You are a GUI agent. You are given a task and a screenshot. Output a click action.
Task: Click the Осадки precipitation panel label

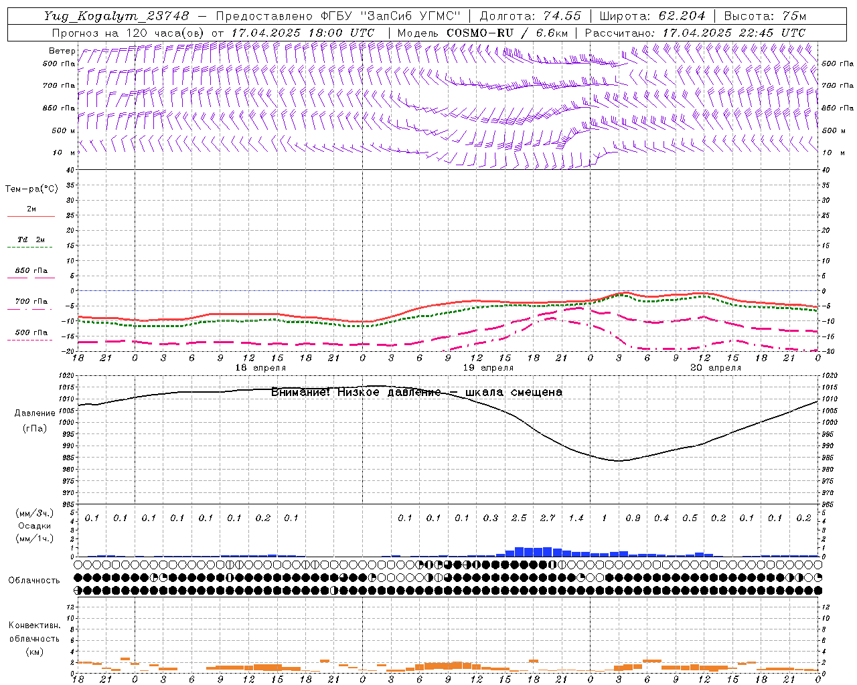[35, 526]
